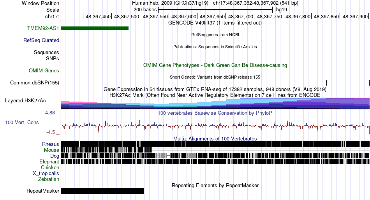Click the RepeatMasker track label
The image size is (370, 200).
[x=43, y=191]
